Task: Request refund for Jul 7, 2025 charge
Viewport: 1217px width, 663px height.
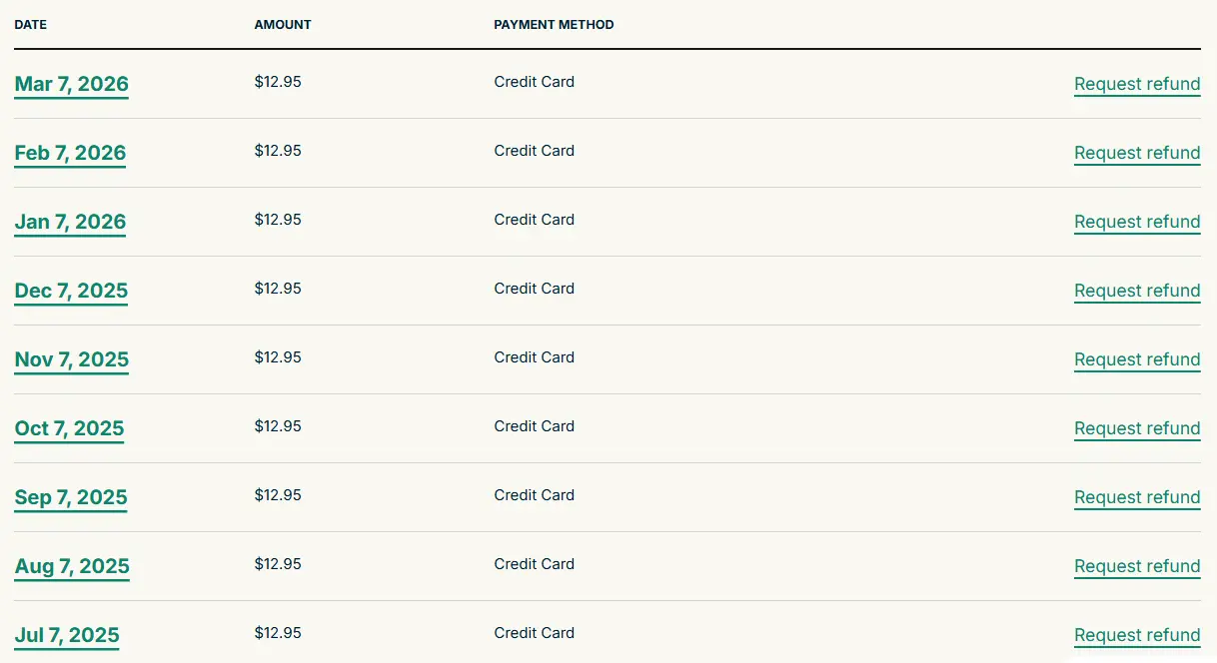Action: 1137,636
